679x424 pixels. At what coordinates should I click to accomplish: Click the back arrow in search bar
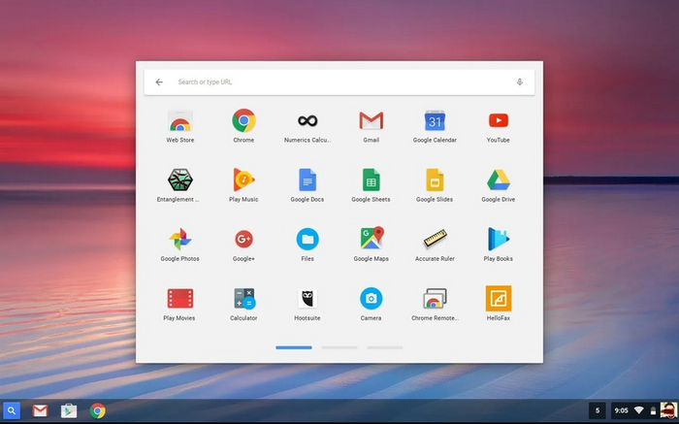tap(159, 82)
